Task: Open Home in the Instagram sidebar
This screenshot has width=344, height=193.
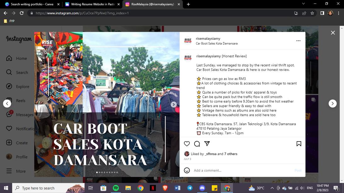Action: click(17, 58)
